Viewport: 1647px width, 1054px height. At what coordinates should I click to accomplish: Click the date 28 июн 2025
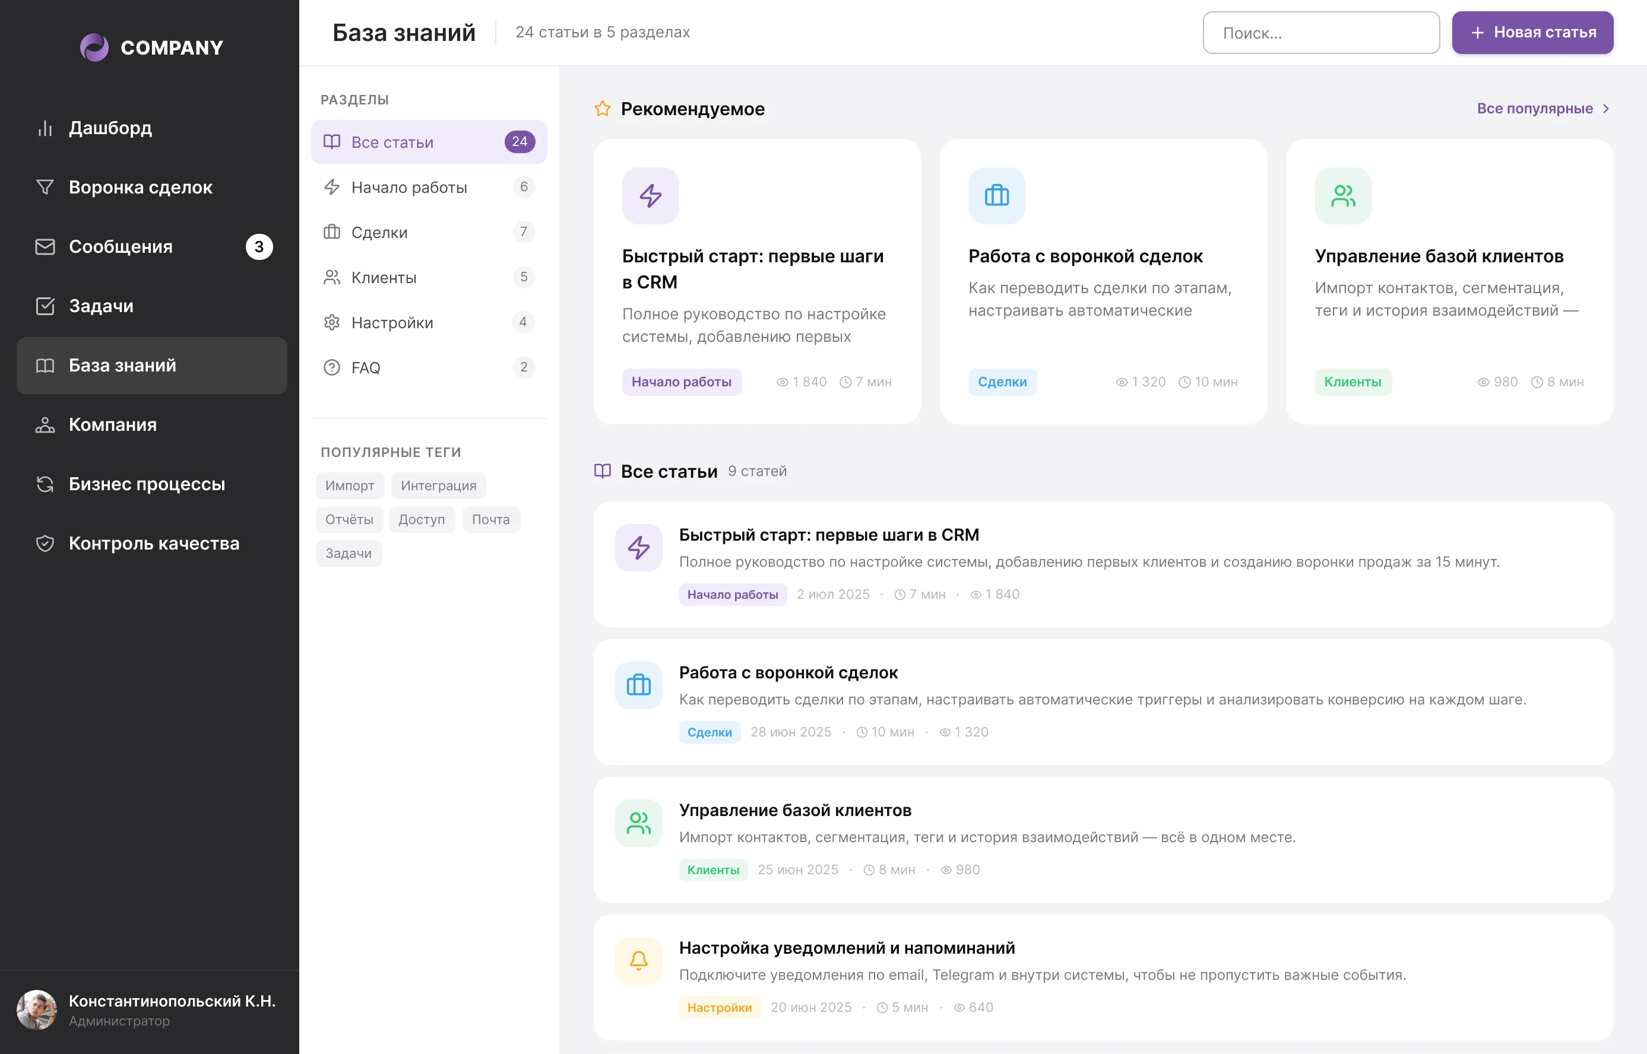[x=791, y=732]
